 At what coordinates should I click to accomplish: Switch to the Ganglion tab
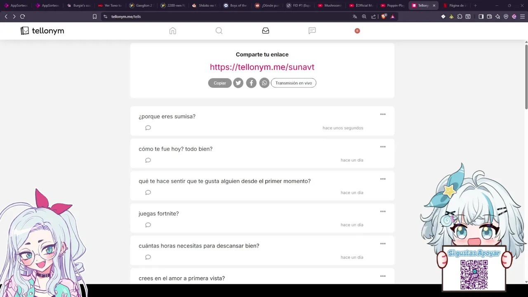click(x=141, y=5)
